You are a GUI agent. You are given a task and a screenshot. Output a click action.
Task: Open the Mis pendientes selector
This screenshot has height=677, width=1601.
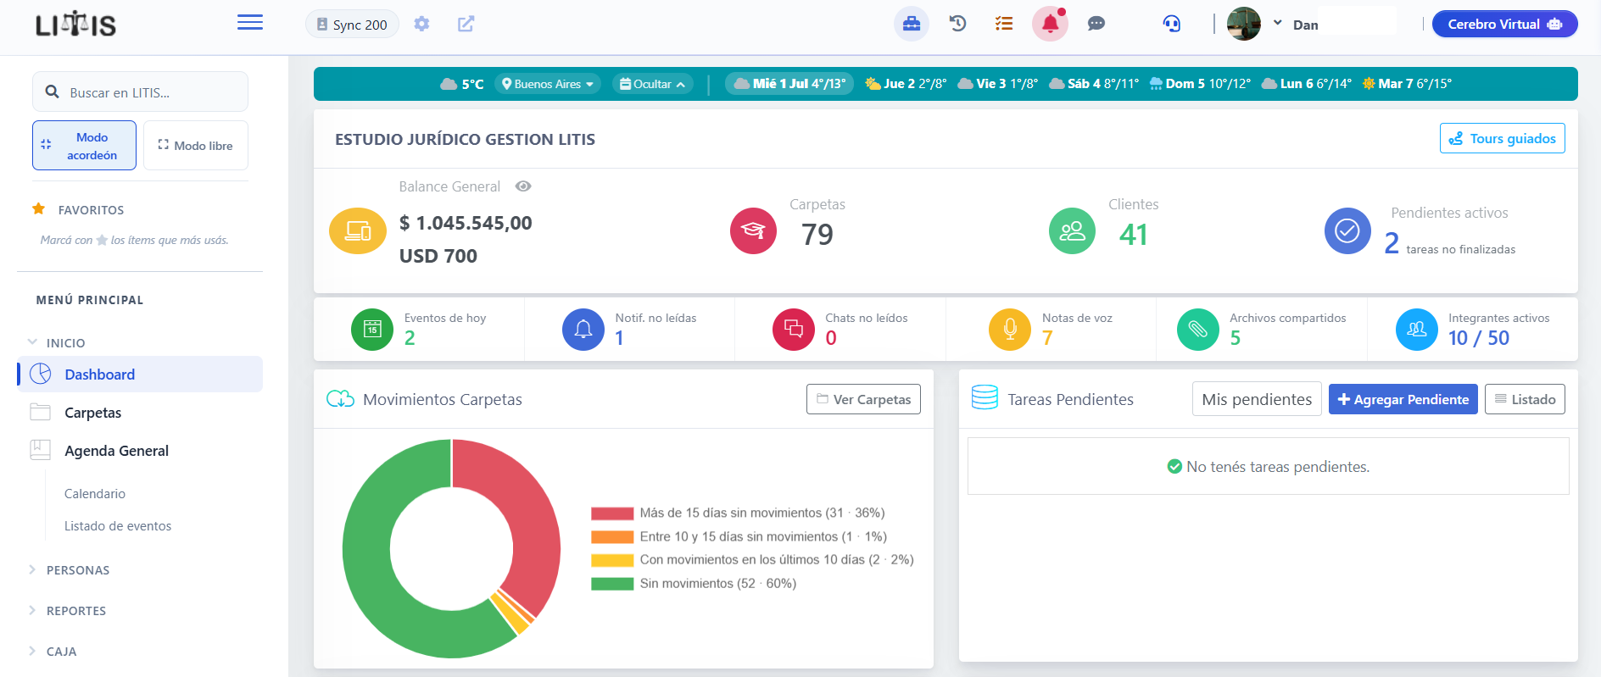pyautogui.click(x=1257, y=399)
